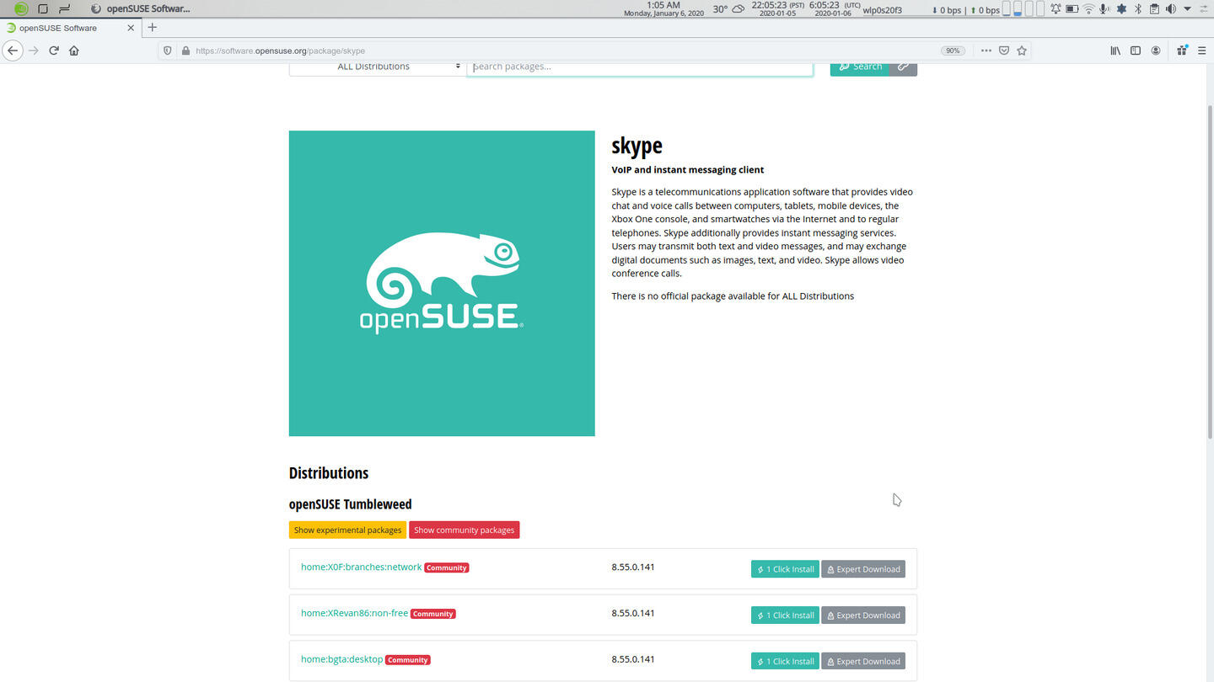1 Click Install for home:bgta:desktop

click(x=785, y=661)
